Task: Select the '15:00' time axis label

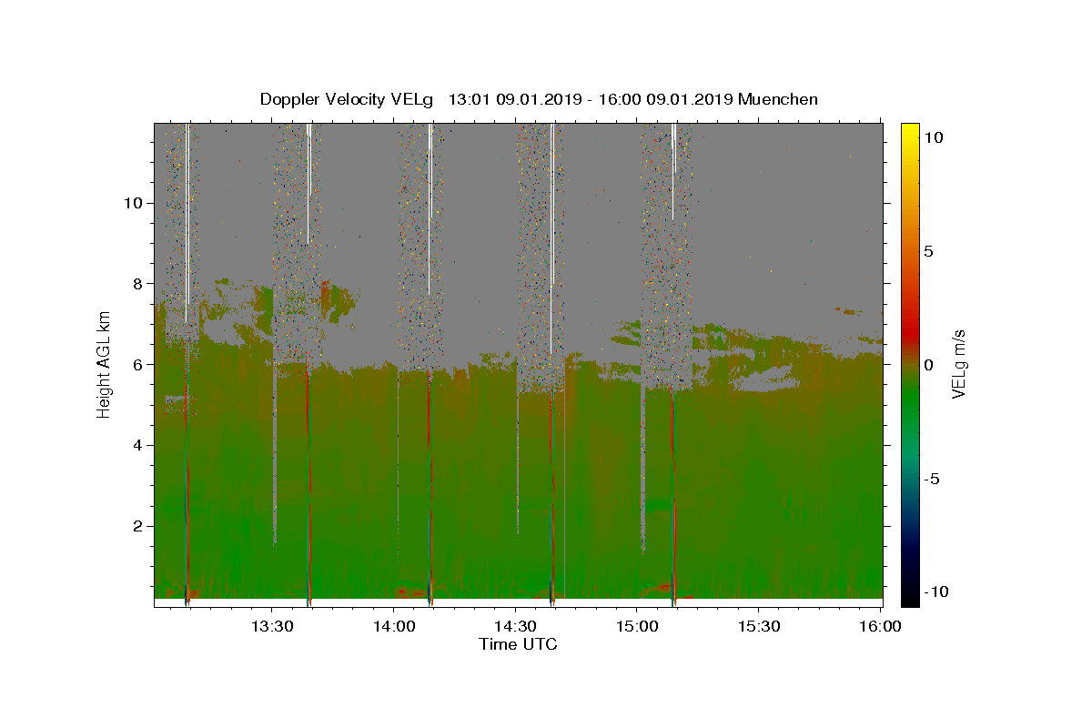Action: [637, 626]
